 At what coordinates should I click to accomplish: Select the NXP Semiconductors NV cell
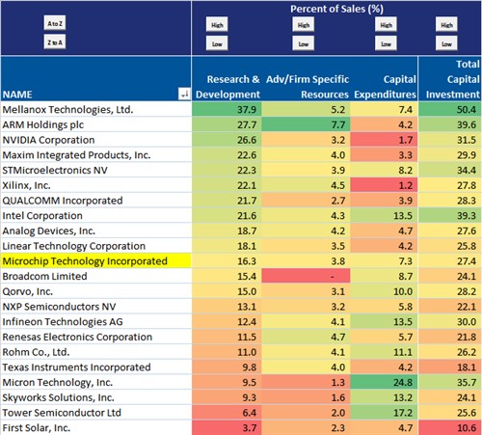pyautogui.click(x=95, y=307)
